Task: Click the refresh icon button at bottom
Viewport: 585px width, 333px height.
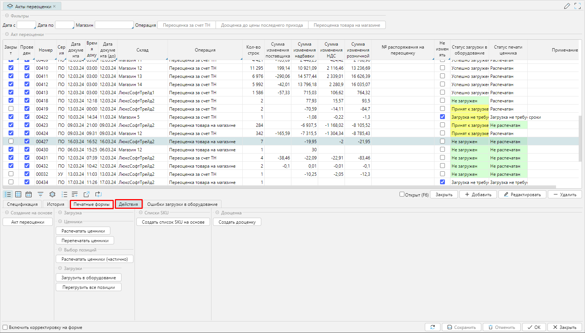Action: point(433,327)
